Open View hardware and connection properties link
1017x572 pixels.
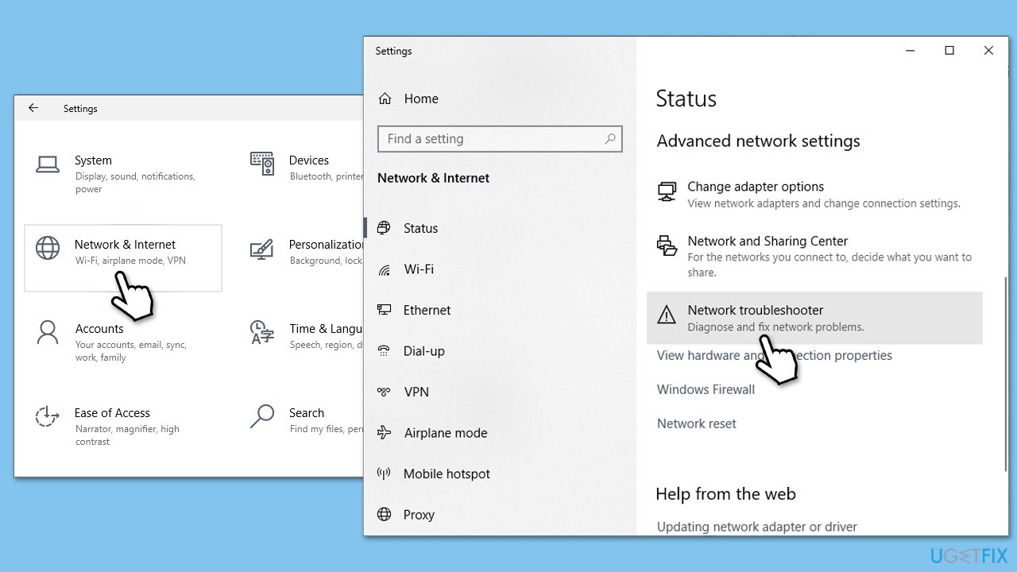775,355
